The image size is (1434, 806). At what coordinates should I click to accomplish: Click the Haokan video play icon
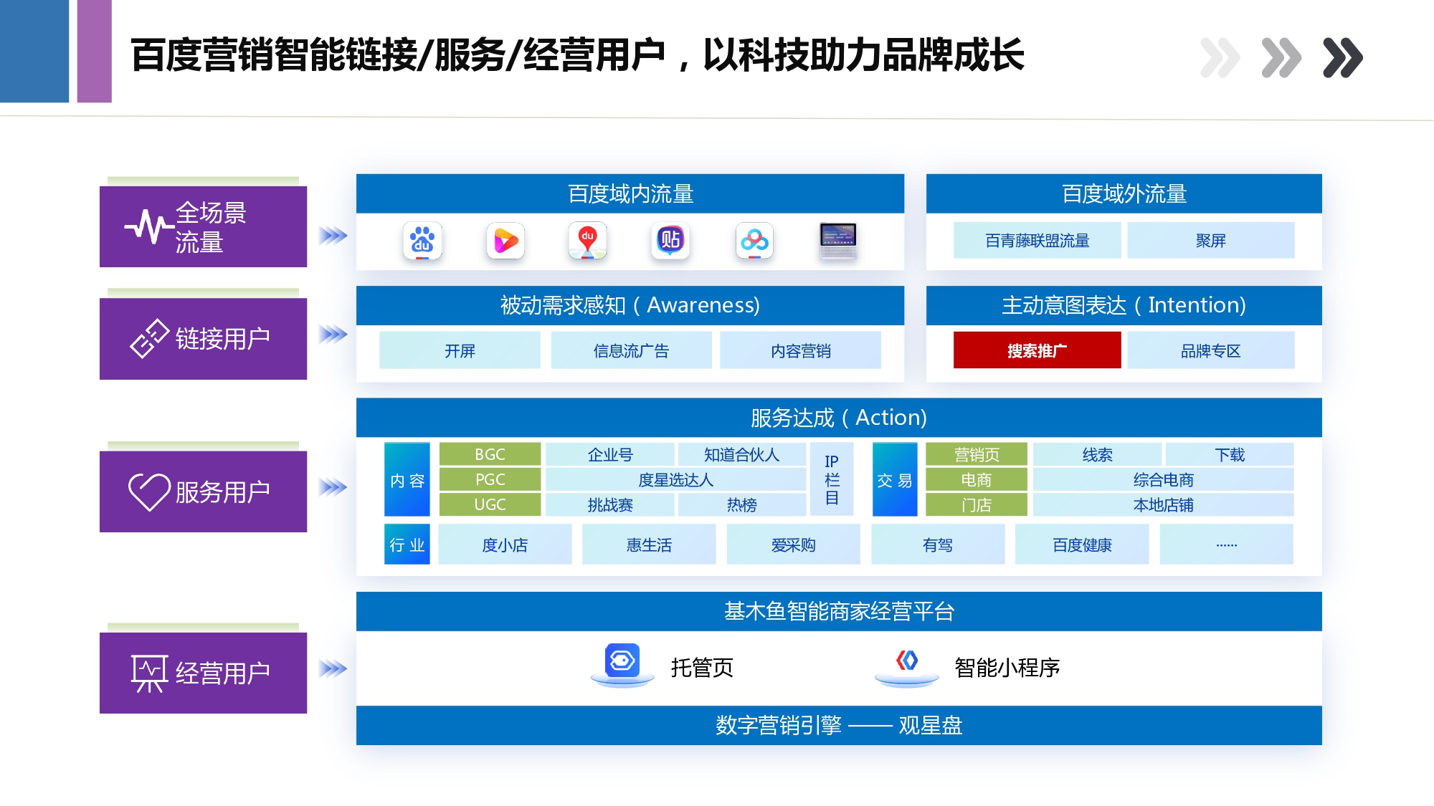click(x=505, y=241)
